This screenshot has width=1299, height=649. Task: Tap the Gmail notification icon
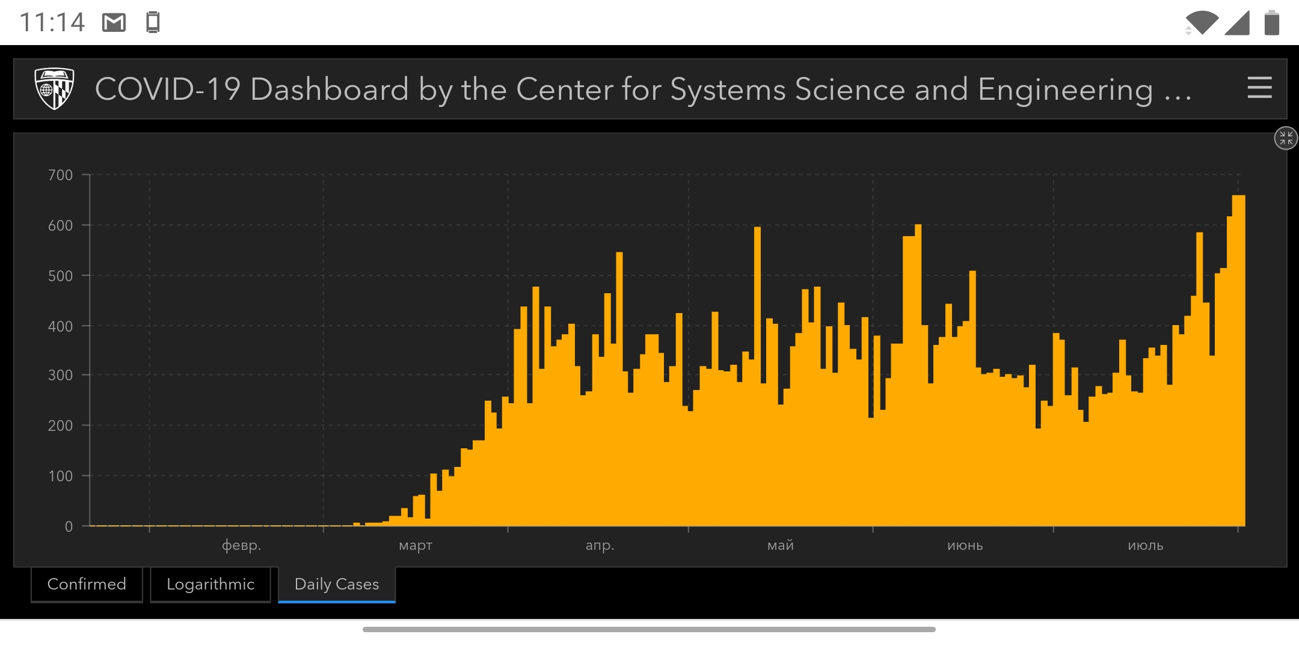coord(114,23)
